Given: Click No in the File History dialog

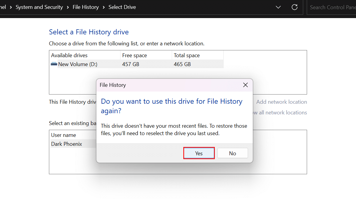Looking at the screenshot, I should click(233, 153).
